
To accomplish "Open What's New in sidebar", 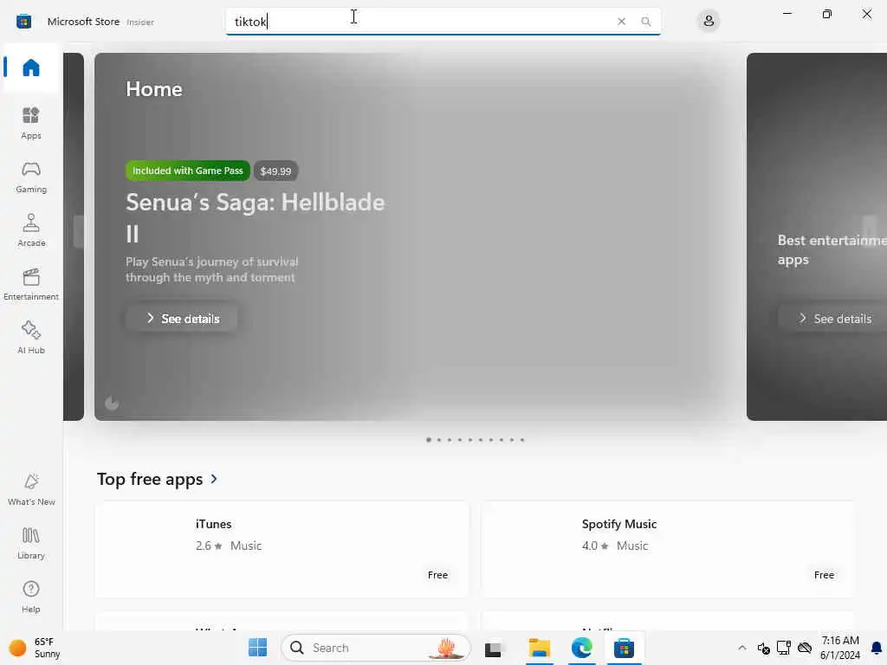I will click(x=31, y=490).
